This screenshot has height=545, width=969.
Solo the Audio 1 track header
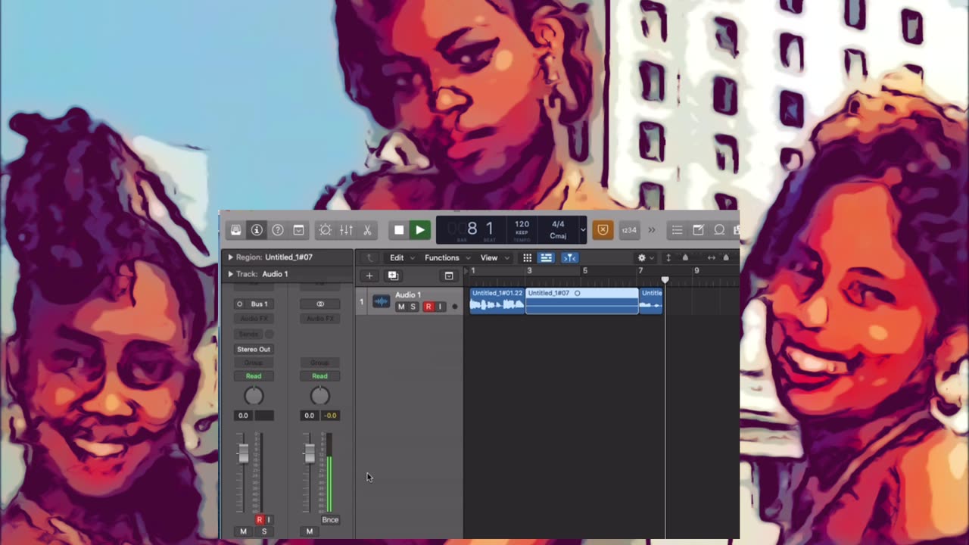413,307
